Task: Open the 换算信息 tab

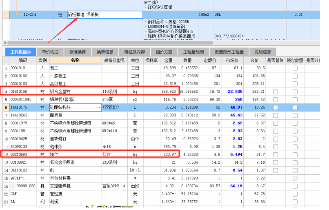Action: pyautogui.click(x=105, y=52)
